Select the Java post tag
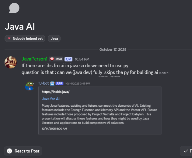The image size is (192, 158). 54,39
